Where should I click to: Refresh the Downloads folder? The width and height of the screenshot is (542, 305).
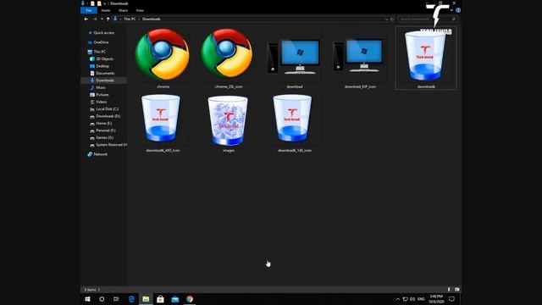[392, 19]
